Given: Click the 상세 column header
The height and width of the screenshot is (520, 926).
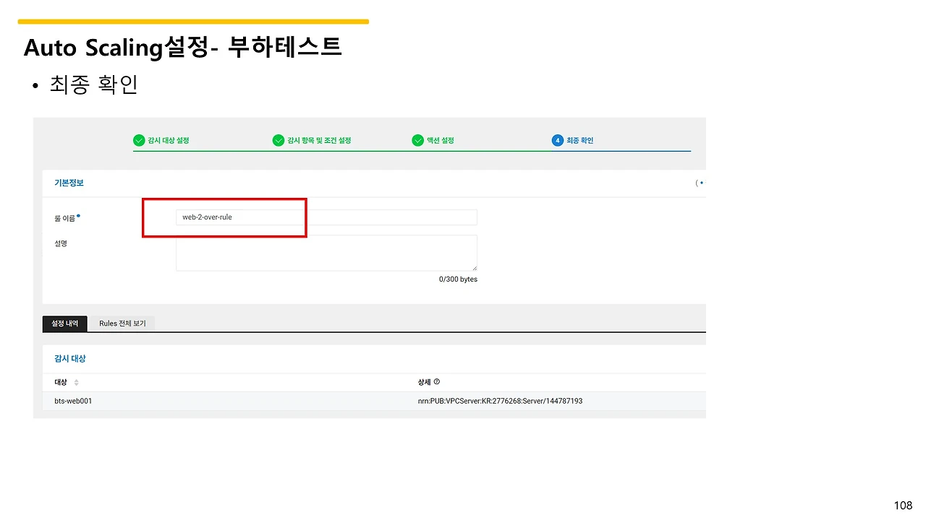Looking at the screenshot, I should [x=424, y=382].
